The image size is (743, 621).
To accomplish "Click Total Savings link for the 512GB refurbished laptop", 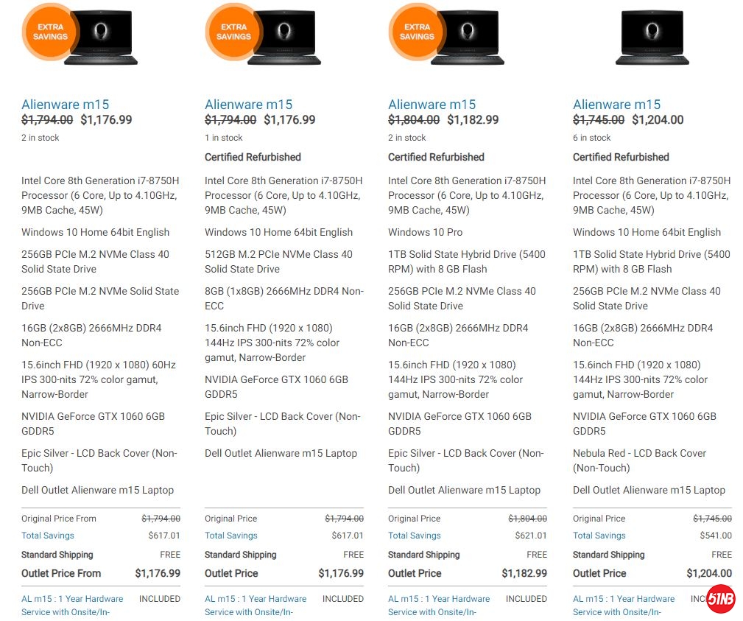I will pos(231,536).
